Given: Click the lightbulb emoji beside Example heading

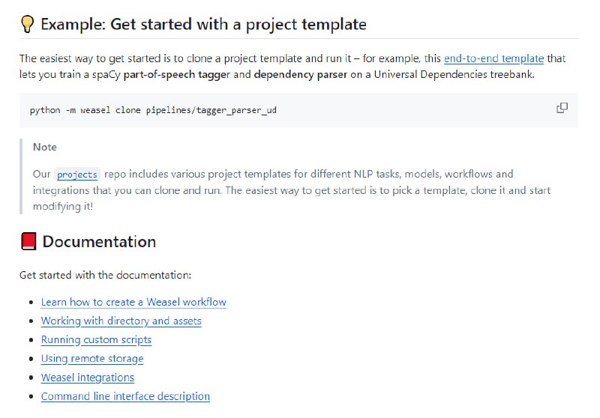Looking at the screenshot, I should coord(28,24).
